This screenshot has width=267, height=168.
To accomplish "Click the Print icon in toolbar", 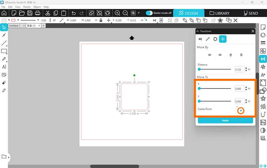I will click(38, 13).
